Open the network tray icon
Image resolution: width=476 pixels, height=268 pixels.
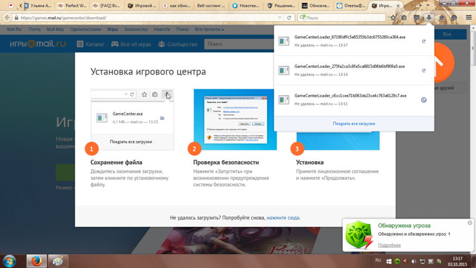pyautogui.click(x=422, y=261)
